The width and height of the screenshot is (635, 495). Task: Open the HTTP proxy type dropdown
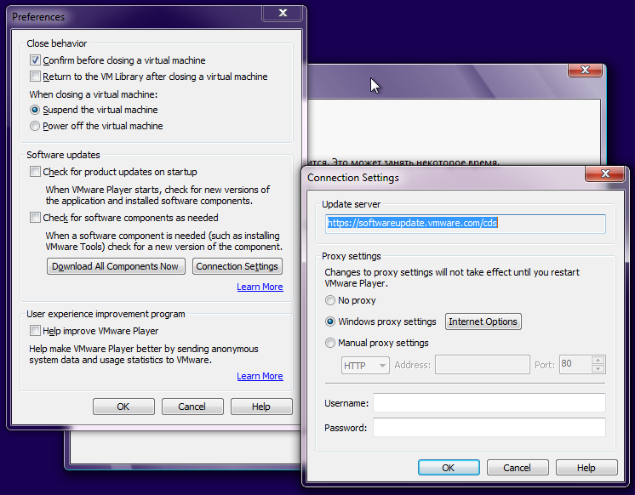click(365, 365)
